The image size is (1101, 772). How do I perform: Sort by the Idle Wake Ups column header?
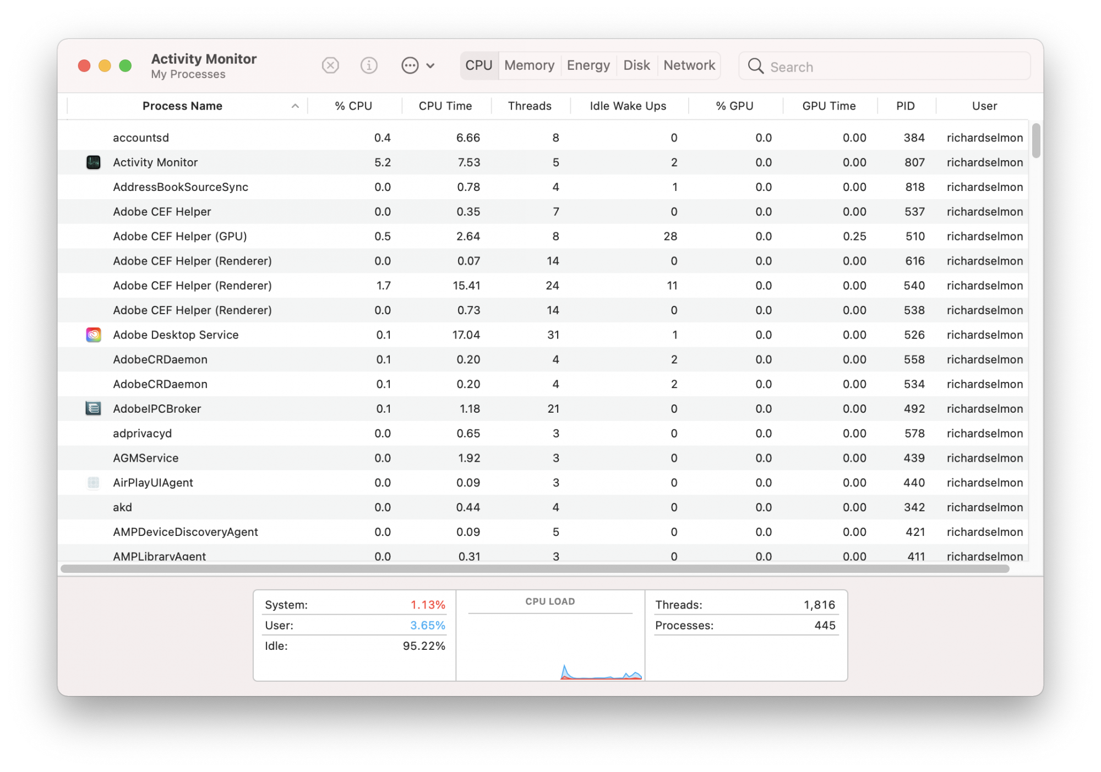coord(628,106)
